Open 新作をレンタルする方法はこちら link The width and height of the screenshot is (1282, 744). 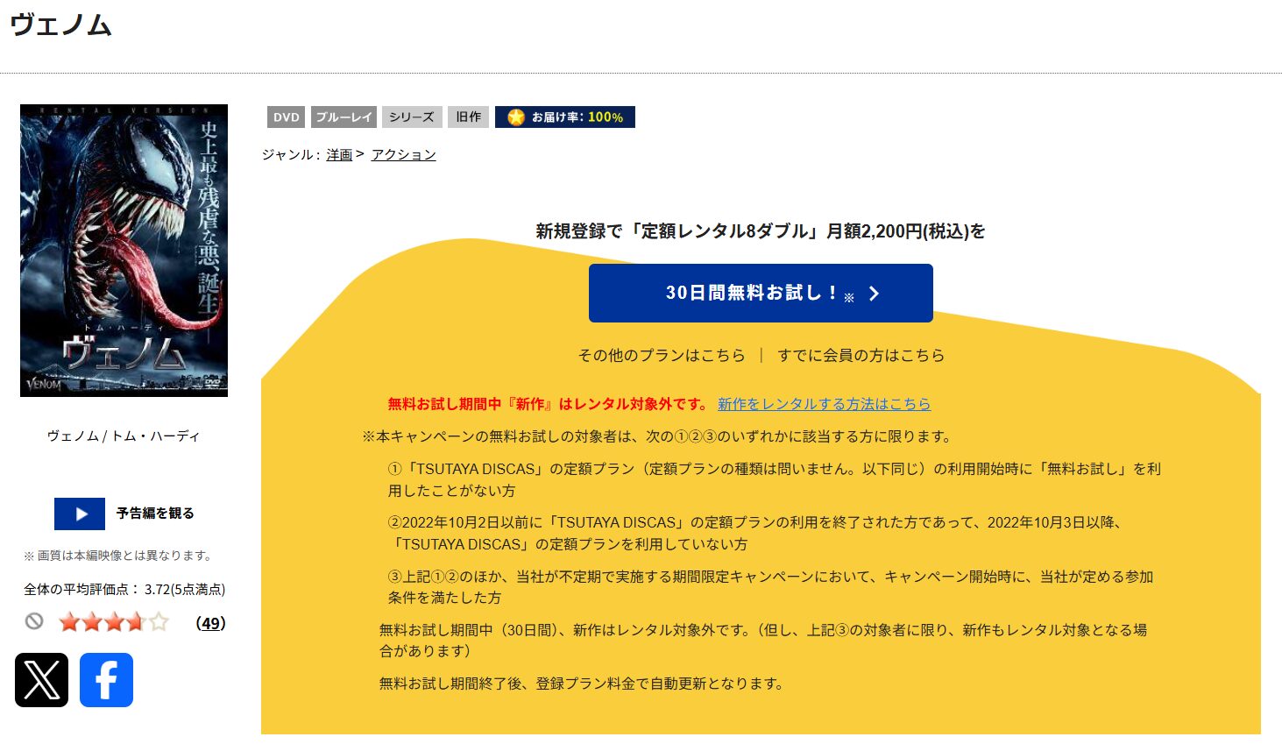[824, 404]
